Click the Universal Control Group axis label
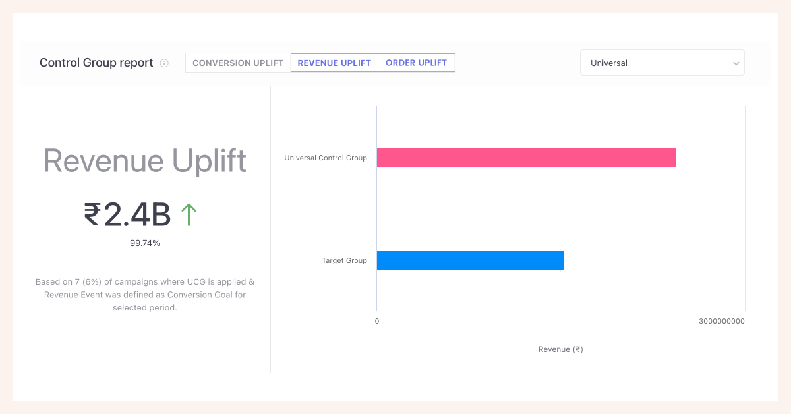The image size is (791, 414). coord(325,158)
